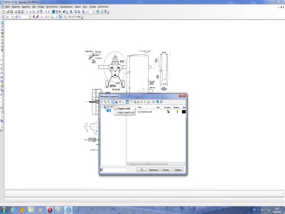Click the OK button in Document Manager
This screenshot has height=214, width=285.
pos(141,169)
